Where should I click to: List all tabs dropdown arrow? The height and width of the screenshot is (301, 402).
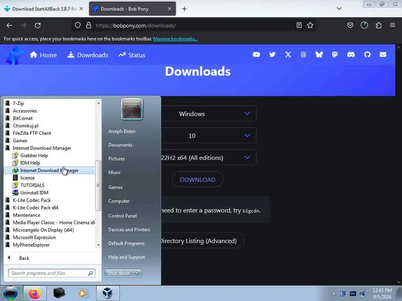pyautogui.click(x=339, y=9)
